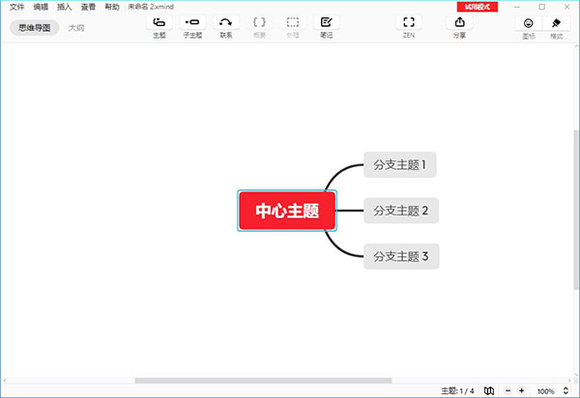Viewport: 580px width, 398px height.
Task: Click the 主题: 1 / 4 topic count
Action: (457, 390)
